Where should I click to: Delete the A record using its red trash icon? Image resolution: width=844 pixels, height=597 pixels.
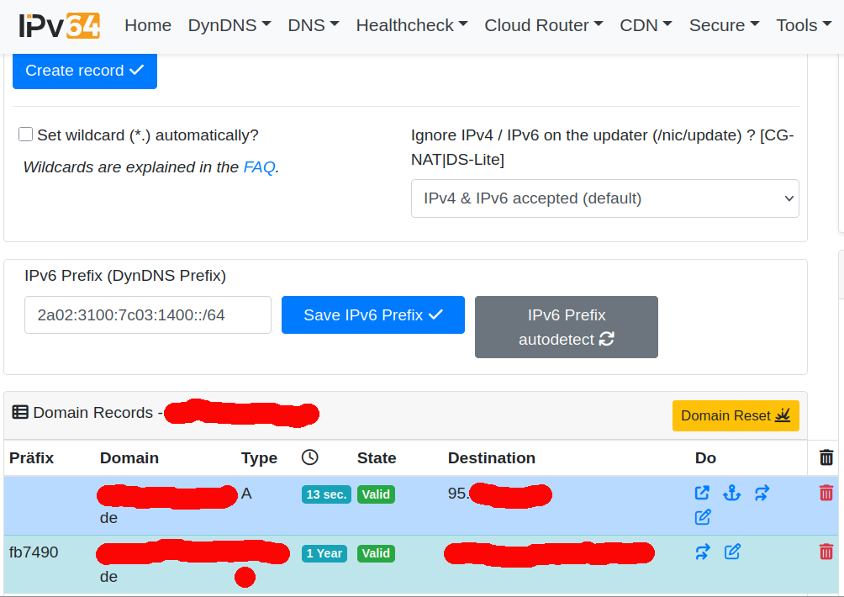826,494
